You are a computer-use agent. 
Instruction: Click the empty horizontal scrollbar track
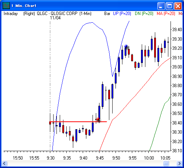(x=85, y=163)
